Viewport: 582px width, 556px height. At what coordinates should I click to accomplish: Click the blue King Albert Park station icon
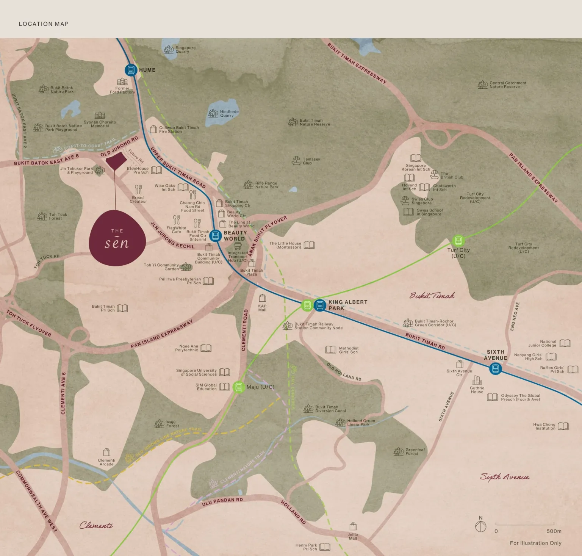[320, 305]
